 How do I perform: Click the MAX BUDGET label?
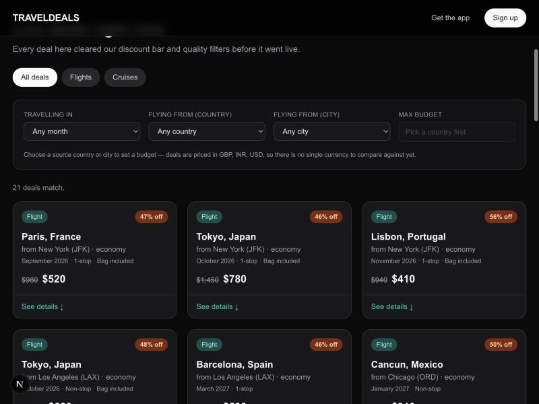click(420, 114)
